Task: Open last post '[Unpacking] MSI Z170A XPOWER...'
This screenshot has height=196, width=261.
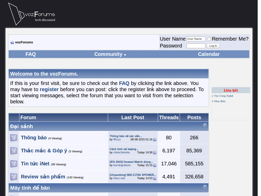Action: 133,175
